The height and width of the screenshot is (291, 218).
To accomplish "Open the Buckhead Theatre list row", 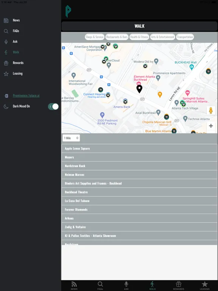I will pyautogui.click(x=139, y=192).
